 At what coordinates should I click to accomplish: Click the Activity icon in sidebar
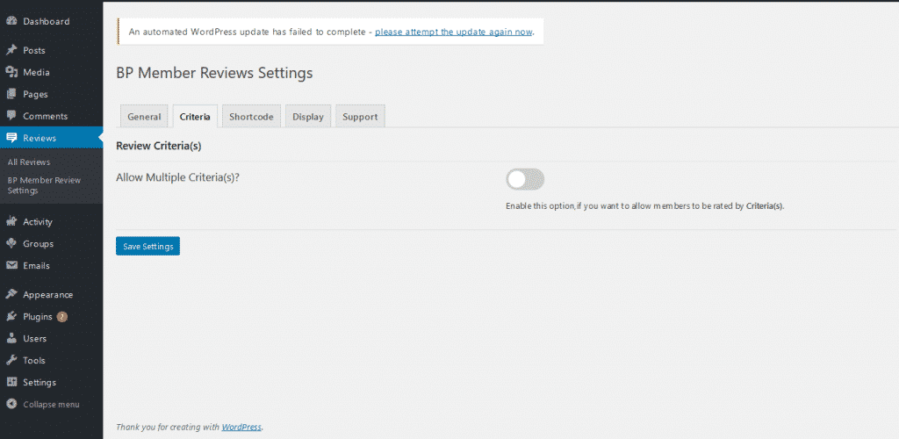point(11,221)
